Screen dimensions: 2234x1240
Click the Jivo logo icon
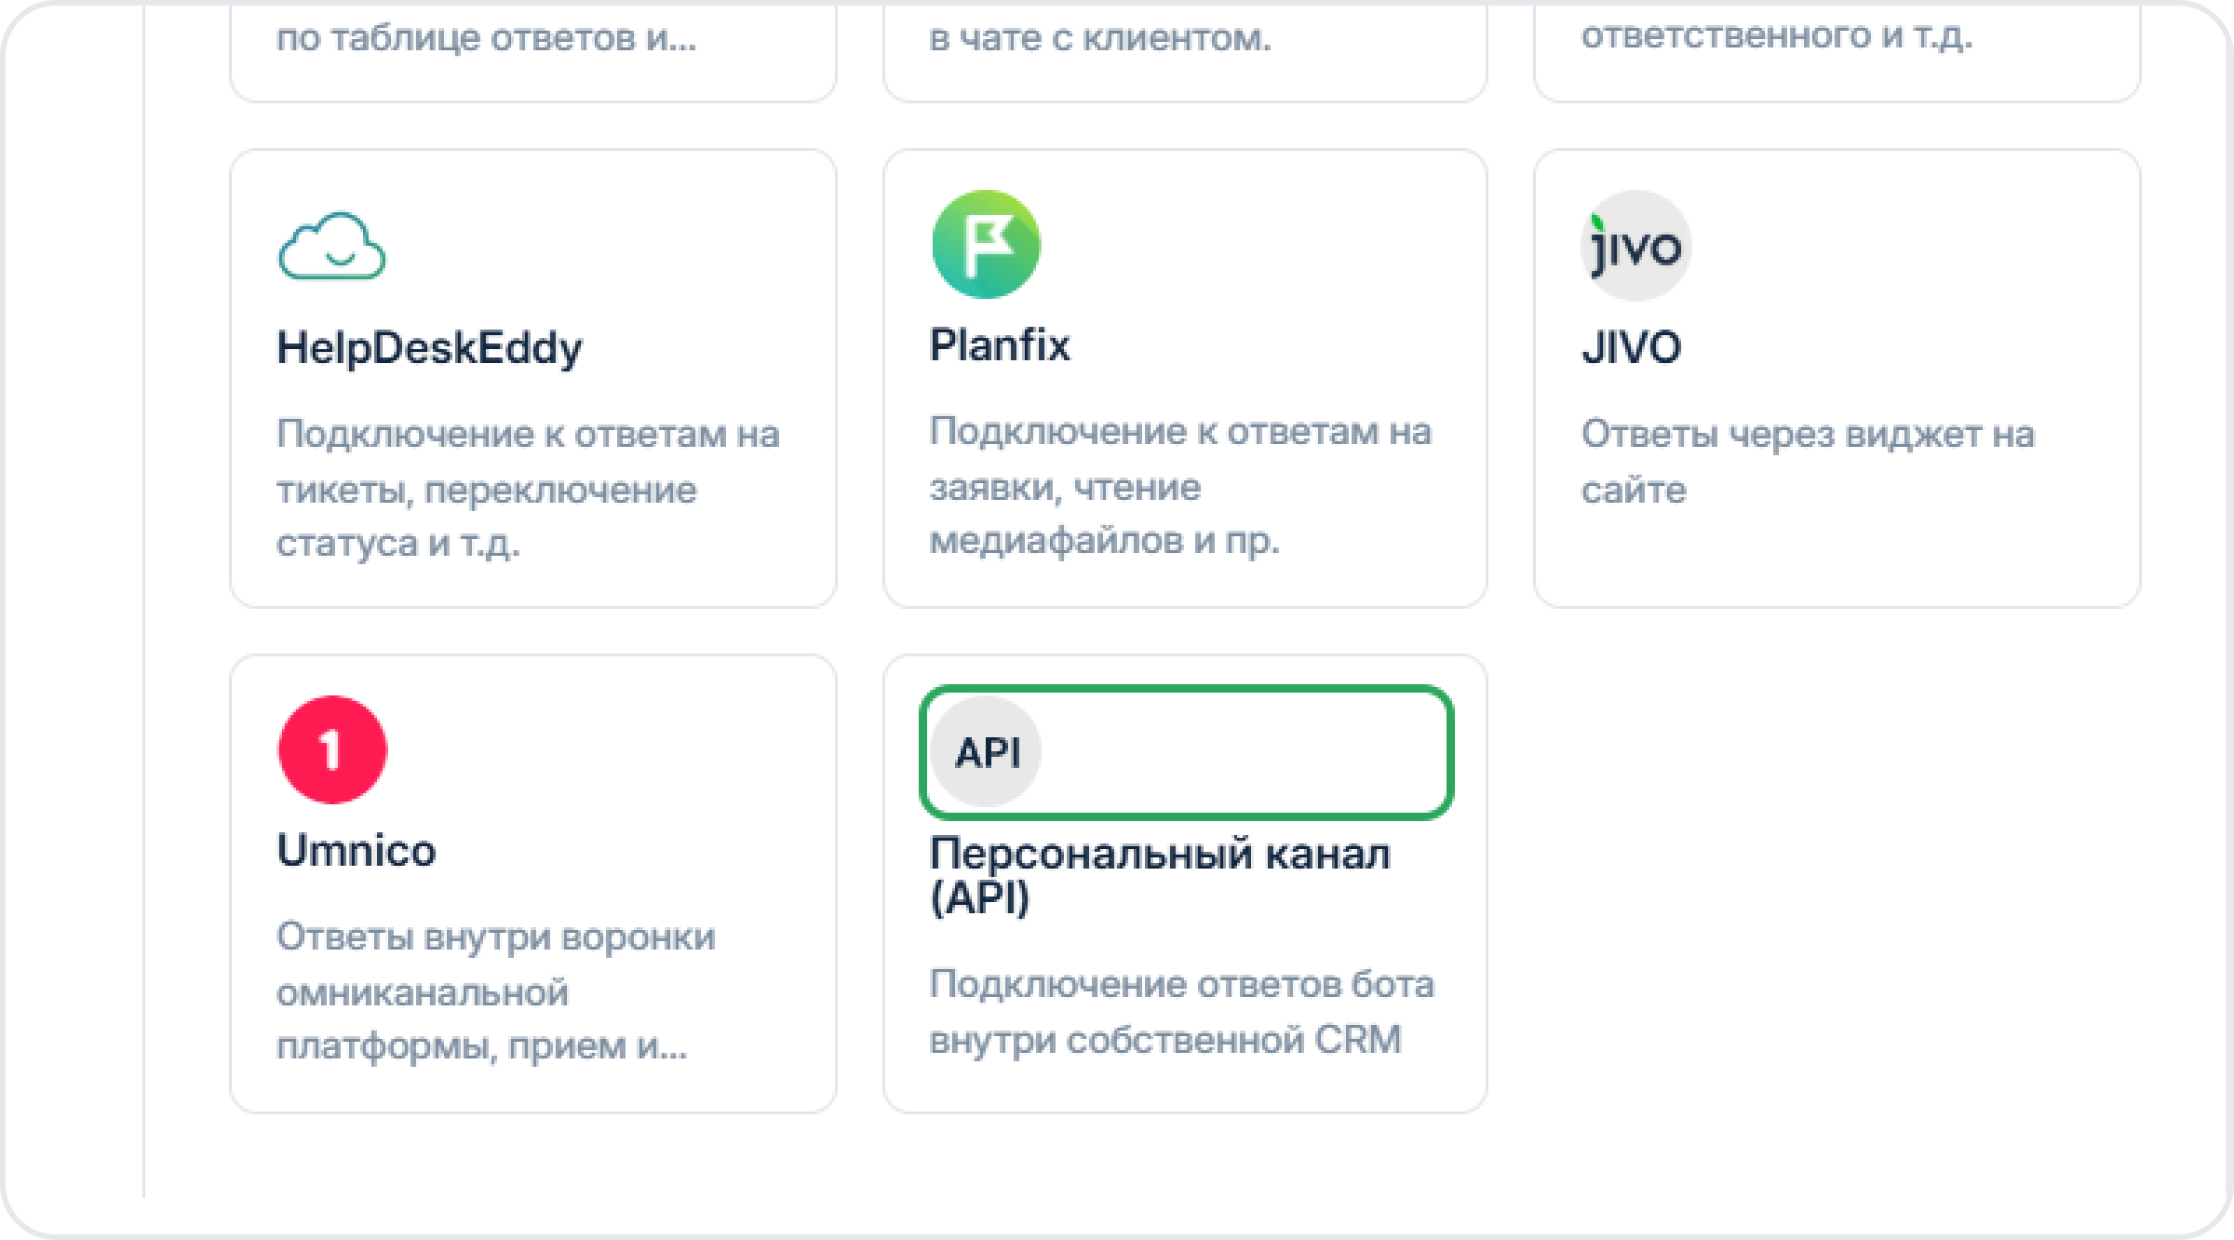(1635, 247)
